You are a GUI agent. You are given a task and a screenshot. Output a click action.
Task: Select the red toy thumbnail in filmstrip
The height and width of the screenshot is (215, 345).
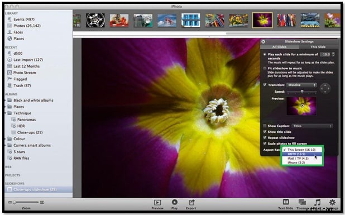119,21
